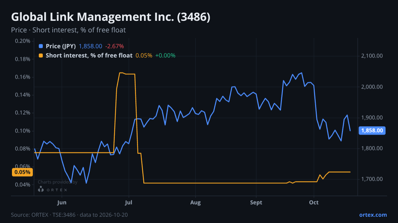Click the 2,000.00 right axis label
Image resolution: width=398 pixels, height=223 pixels.
pos(372,87)
